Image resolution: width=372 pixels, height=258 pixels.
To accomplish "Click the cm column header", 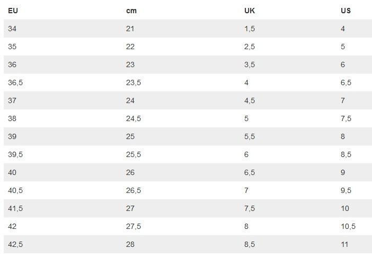I will [x=131, y=11].
